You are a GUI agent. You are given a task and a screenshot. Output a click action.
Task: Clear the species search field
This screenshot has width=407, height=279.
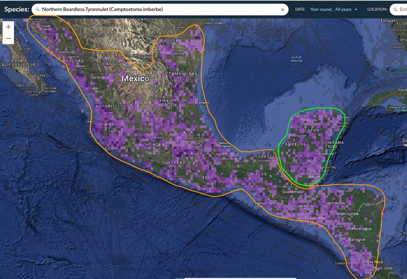click(x=283, y=9)
